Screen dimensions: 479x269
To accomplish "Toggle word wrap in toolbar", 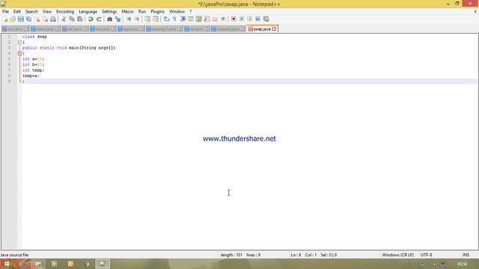I will pos(166,19).
